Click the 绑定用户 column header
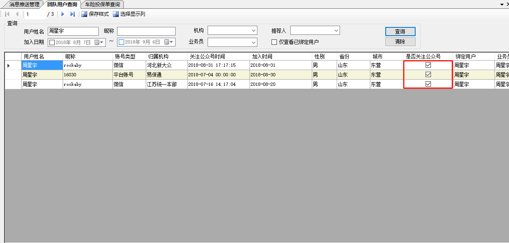Viewport: 509px width, 243px height. (x=474, y=56)
